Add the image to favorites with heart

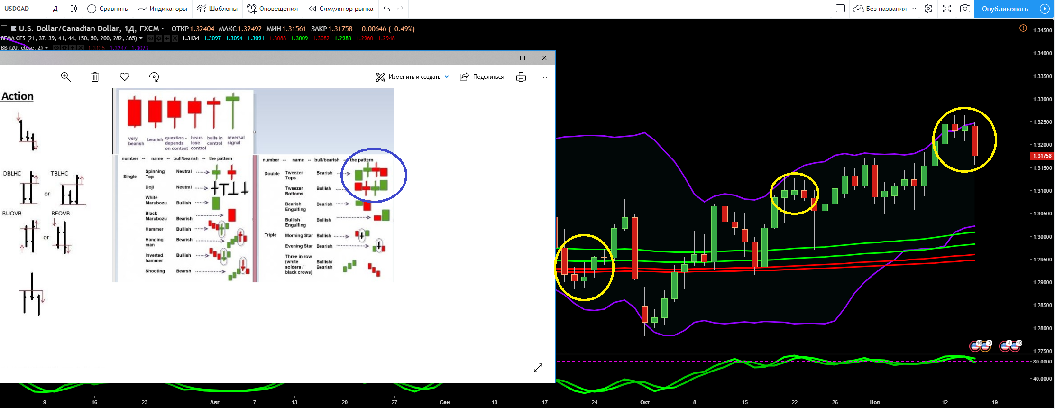pyautogui.click(x=125, y=77)
